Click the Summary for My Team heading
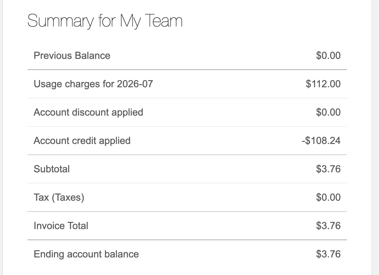Viewport: 379px width, 275px height. [x=105, y=22]
